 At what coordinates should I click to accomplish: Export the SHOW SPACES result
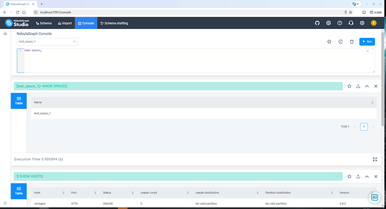358,86
